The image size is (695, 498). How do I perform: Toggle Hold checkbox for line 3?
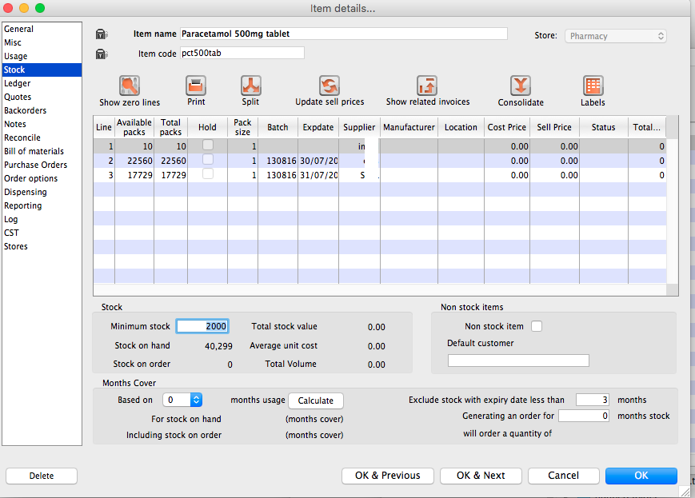[208, 174]
